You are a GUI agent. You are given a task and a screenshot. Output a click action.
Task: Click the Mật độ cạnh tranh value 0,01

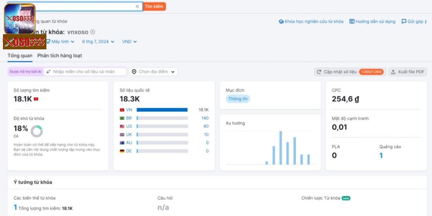point(340,127)
